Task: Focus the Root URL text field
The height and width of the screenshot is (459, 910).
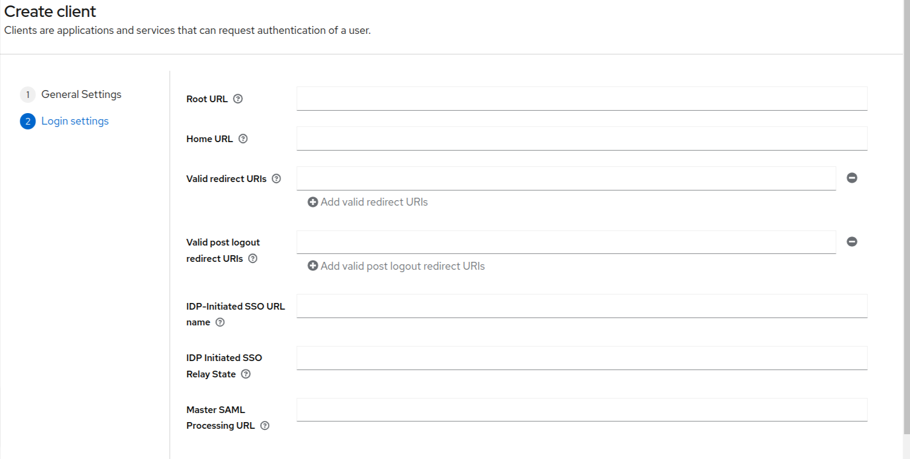Action: coord(581,99)
